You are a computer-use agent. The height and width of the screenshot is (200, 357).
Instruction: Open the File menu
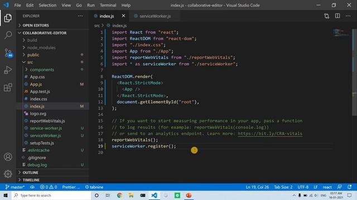[17, 5]
